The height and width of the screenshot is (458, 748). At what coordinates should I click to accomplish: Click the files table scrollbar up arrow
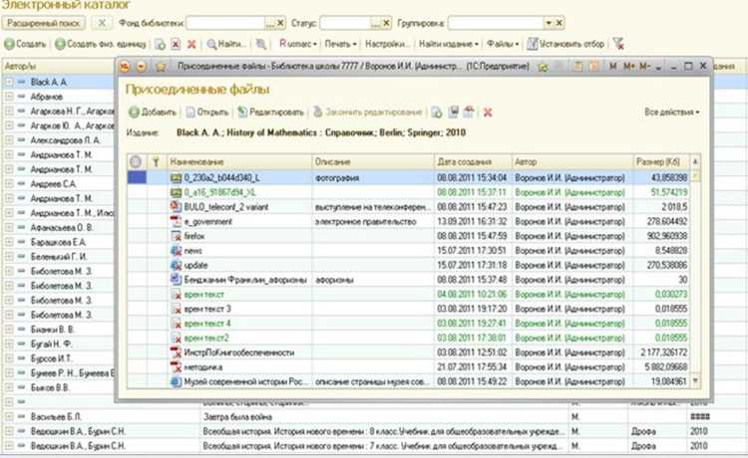pyautogui.click(x=695, y=162)
